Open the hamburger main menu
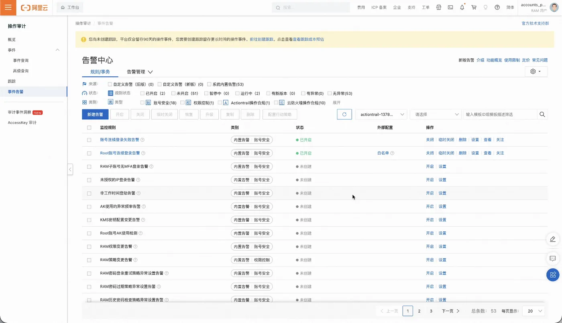Viewport: 562px width, 323px height. tap(8, 8)
